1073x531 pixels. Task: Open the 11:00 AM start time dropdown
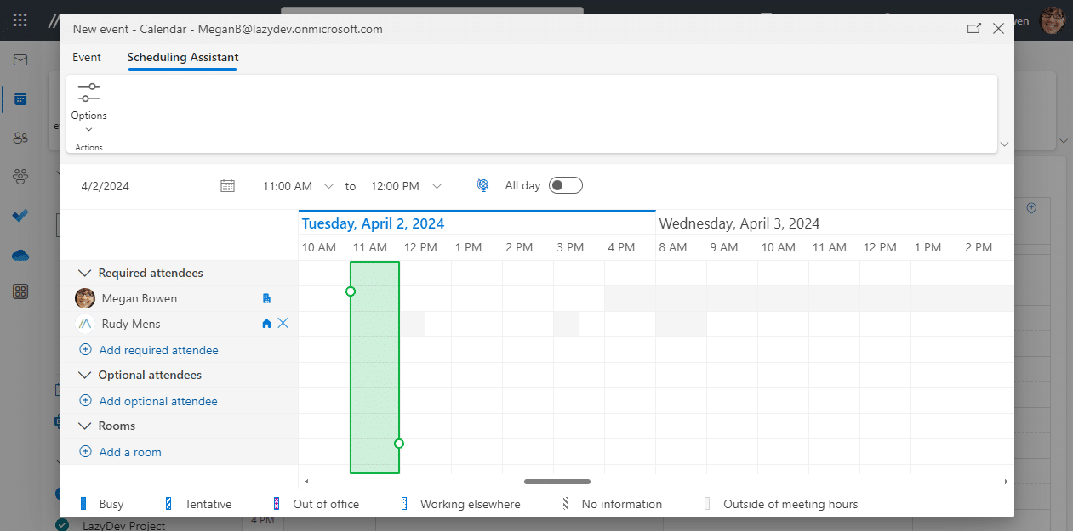coord(329,185)
